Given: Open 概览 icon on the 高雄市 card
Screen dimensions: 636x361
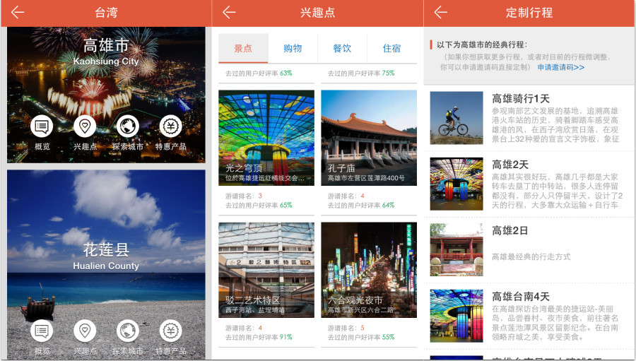Looking at the screenshot, I should click(42, 126).
